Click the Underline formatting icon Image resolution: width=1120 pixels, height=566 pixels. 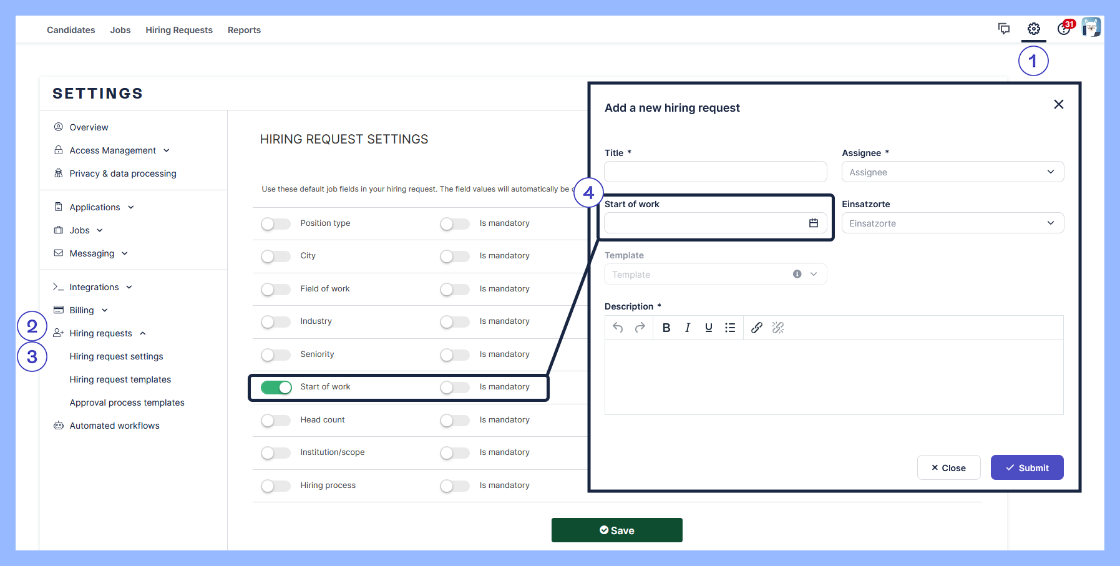709,328
